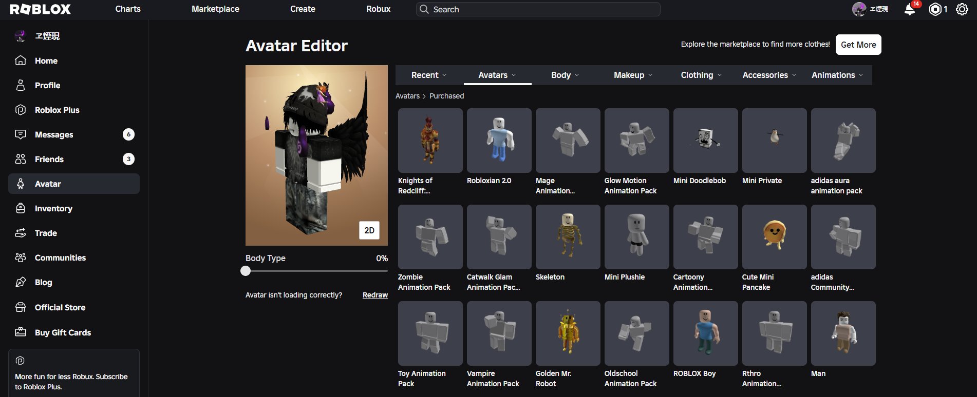Screen dimensions: 977x397
Task: Click the Get More button
Action: pyautogui.click(x=858, y=45)
